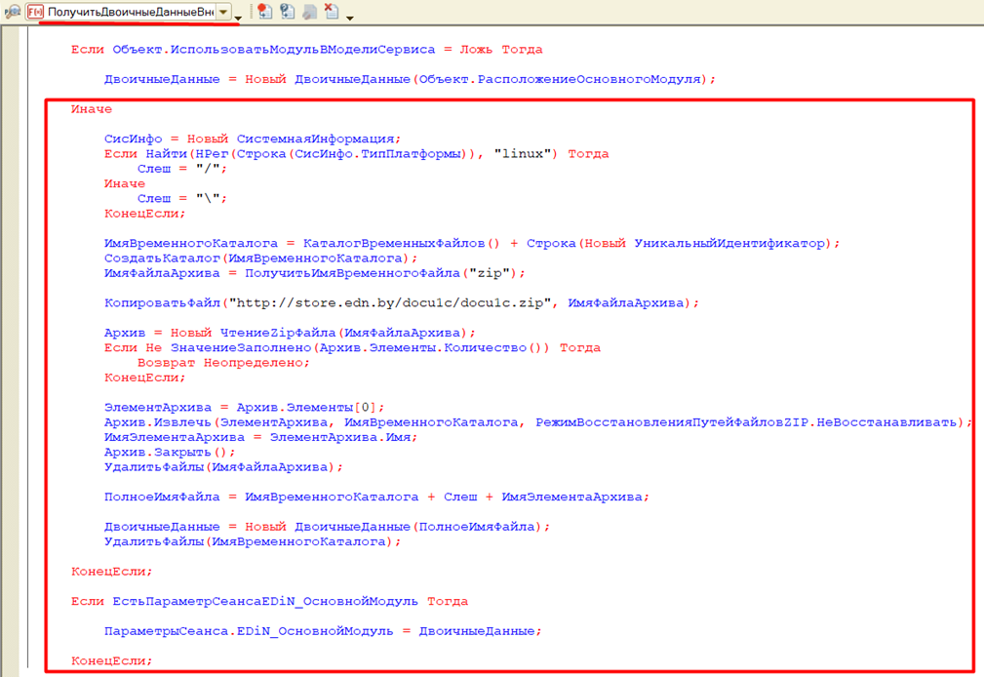Click the procedure search magnifier icon

pyautogui.click(x=13, y=12)
